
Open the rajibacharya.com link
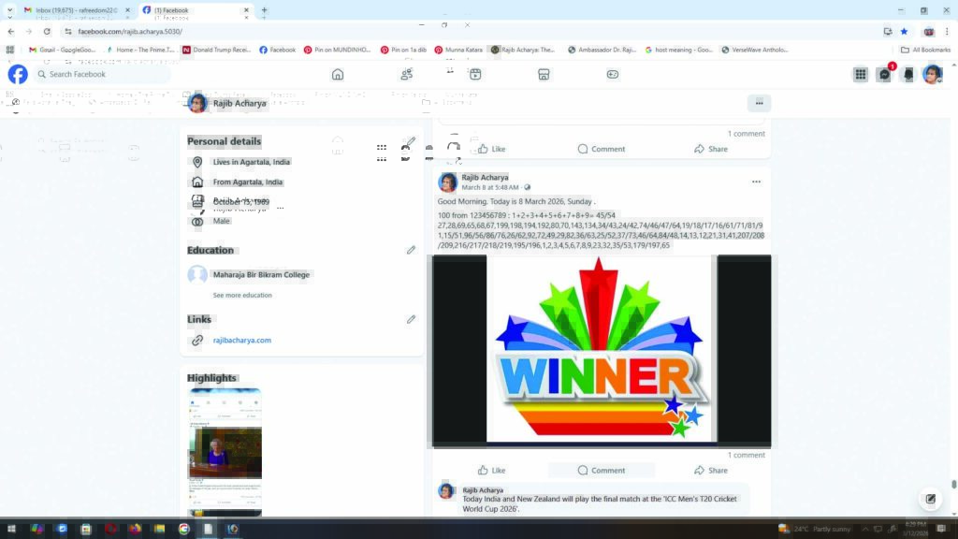(242, 341)
